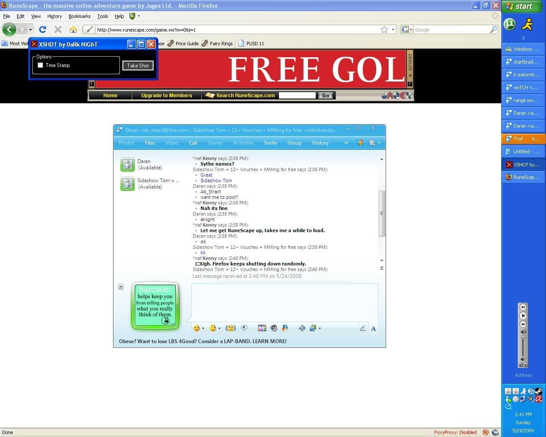Click the RuneScape Home link
Screen dimensions: 546x437
[x=110, y=96]
